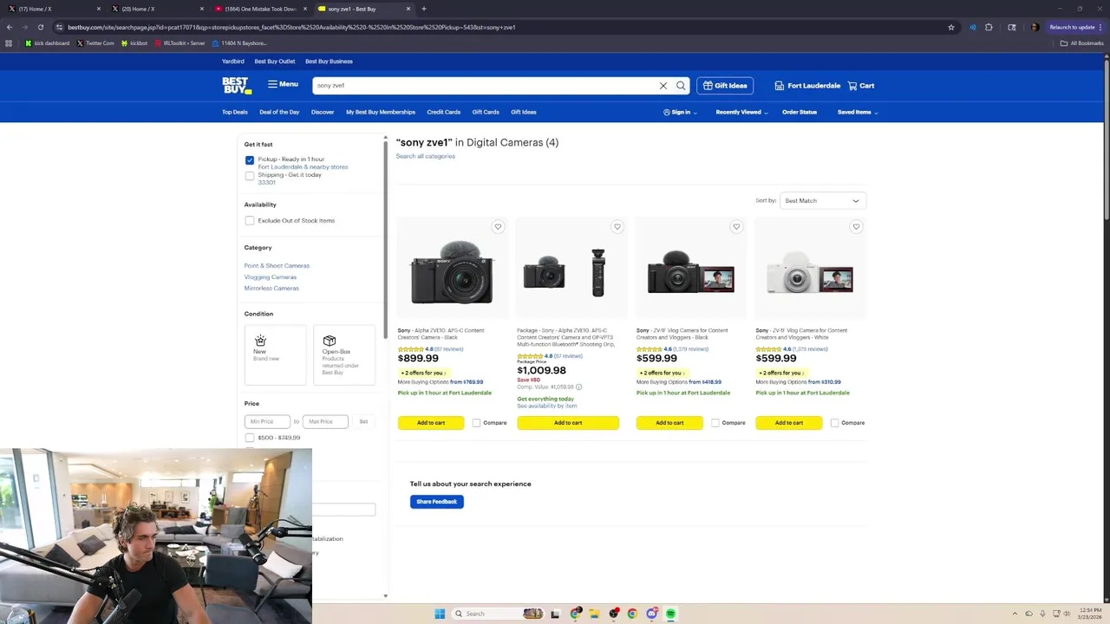This screenshot has height=624, width=1110.
Task: Open the Sign in dropdown
Action: pyautogui.click(x=680, y=112)
